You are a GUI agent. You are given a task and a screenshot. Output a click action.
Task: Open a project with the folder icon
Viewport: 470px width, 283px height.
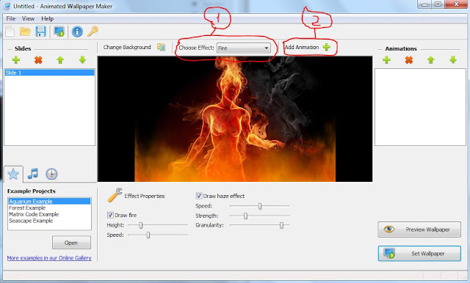click(x=25, y=32)
